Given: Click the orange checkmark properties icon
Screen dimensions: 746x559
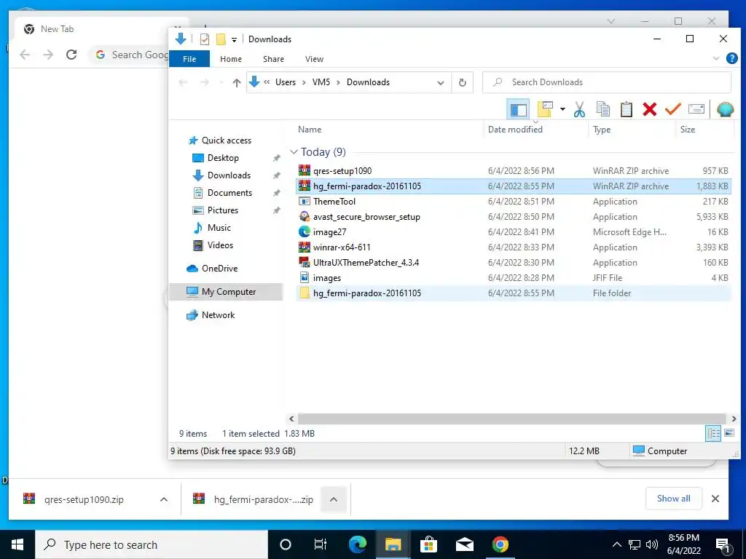Looking at the screenshot, I should tap(672, 109).
